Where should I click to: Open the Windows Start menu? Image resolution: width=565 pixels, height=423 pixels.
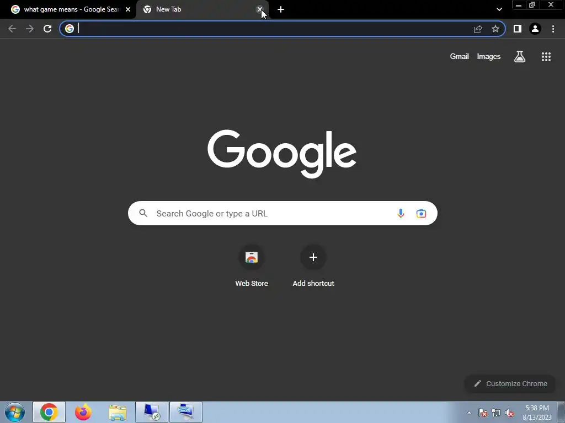coord(15,412)
